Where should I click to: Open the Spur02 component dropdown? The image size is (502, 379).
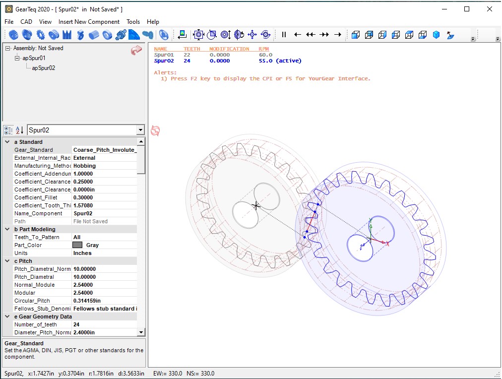pos(139,130)
